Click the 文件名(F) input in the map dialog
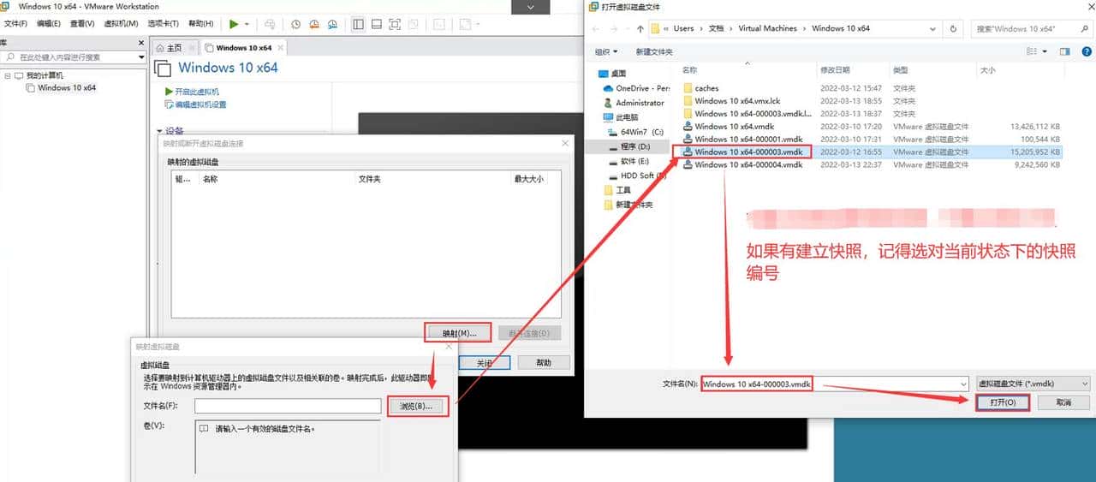Image resolution: width=1096 pixels, height=482 pixels. tap(287, 406)
